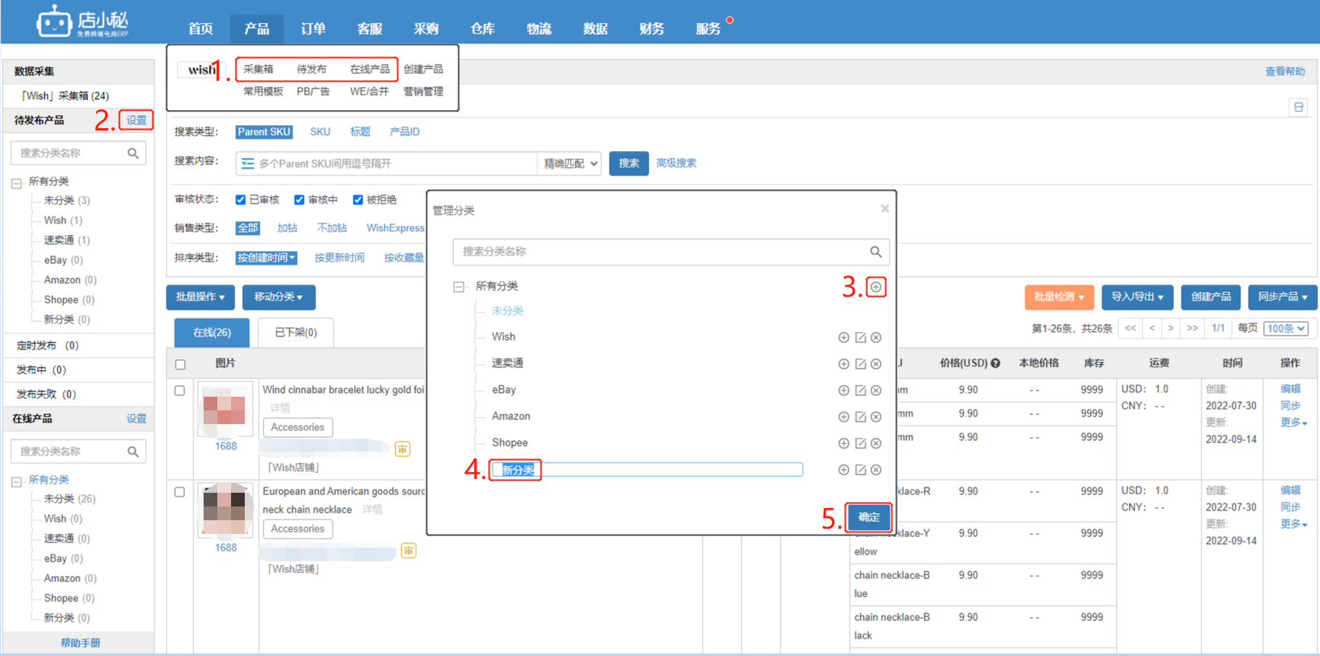Select 采集箱 in the wish submenu
Image resolution: width=1320 pixels, height=656 pixels.
(x=259, y=69)
